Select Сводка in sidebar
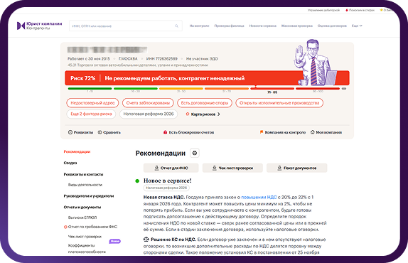 point(70,163)
